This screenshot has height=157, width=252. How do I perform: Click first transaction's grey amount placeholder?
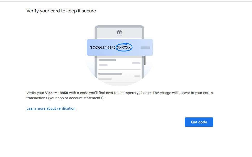pyautogui.click(x=136, y=63)
